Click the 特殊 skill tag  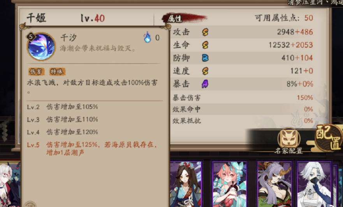tap(57, 71)
